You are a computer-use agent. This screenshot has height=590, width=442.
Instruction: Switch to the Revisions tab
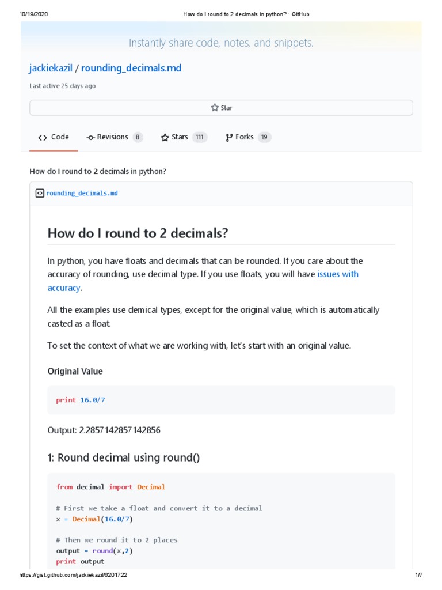click(112, 137)
